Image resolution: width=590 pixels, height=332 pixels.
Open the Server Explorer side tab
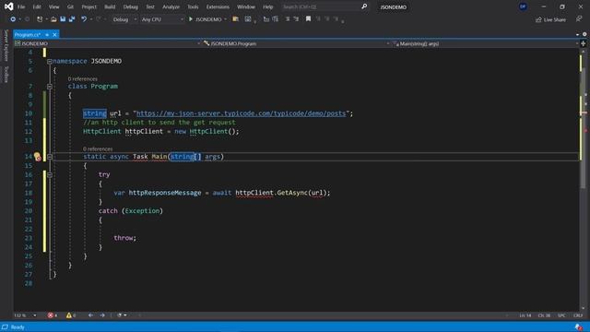[x=6, y=45]
